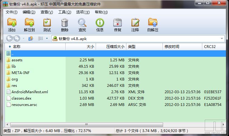The image size is (229, 136).
Task: Click the 信息 (Info) toolbar icon
Action: coord(100,22)
